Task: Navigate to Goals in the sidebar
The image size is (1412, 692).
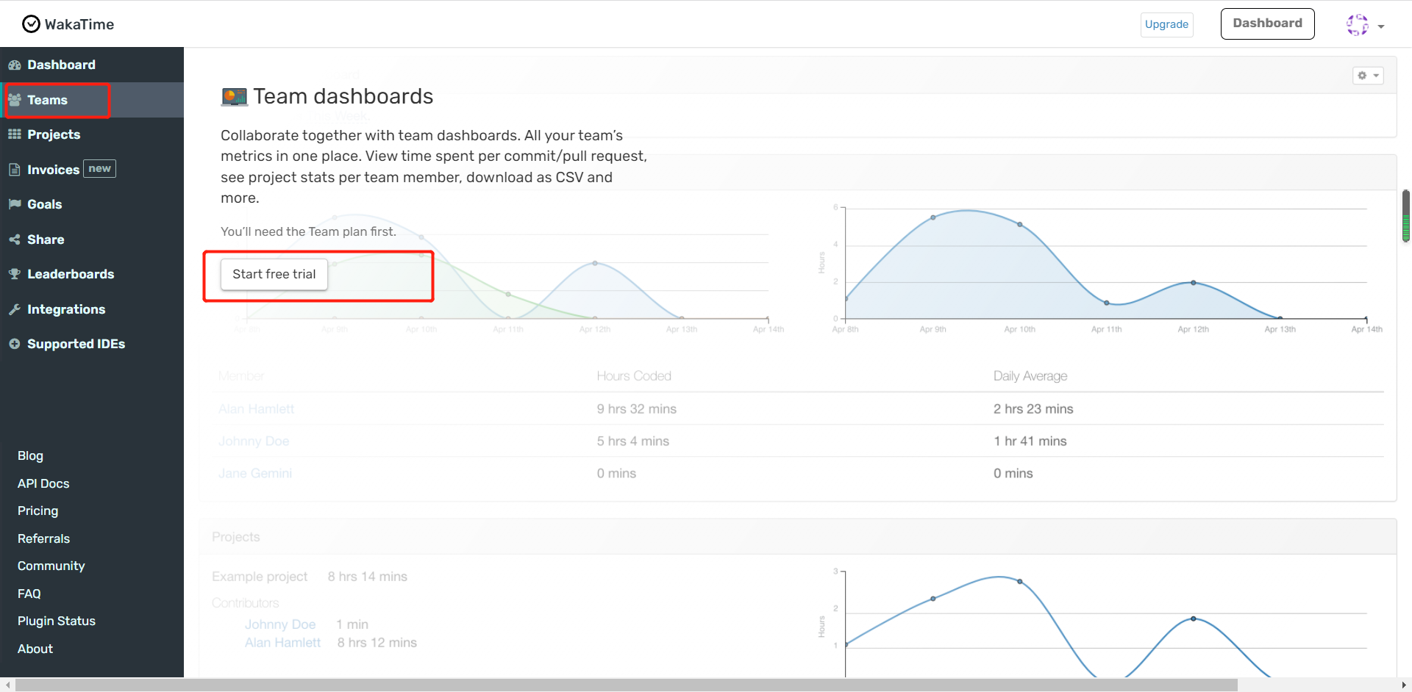Action: [92, 204]
